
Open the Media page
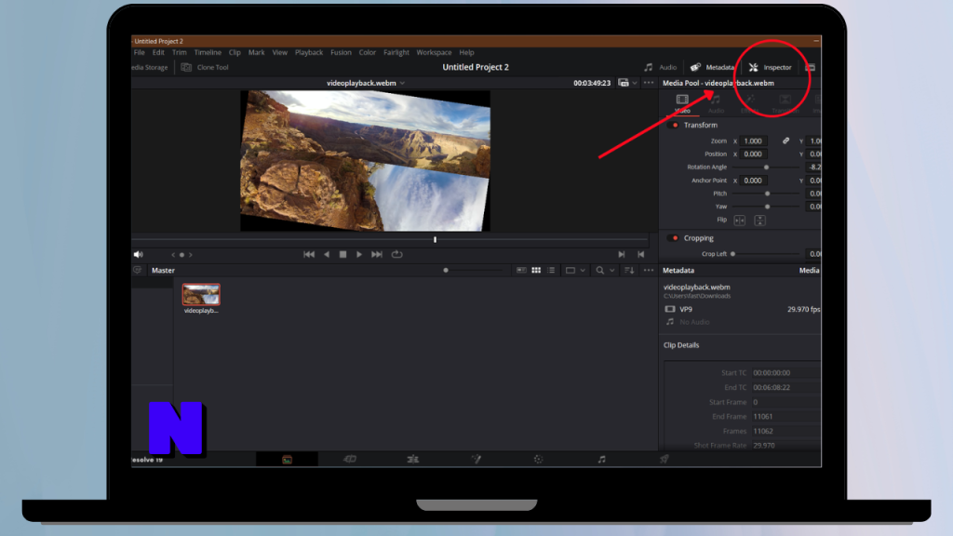point(287,460)
